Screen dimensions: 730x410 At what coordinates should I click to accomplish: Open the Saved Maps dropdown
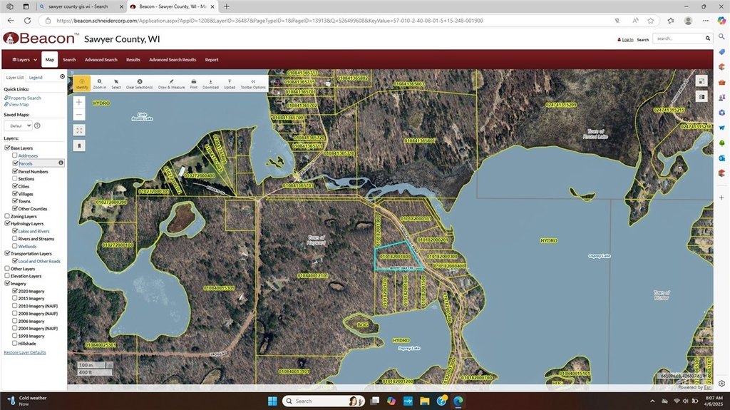coord(17,125)
